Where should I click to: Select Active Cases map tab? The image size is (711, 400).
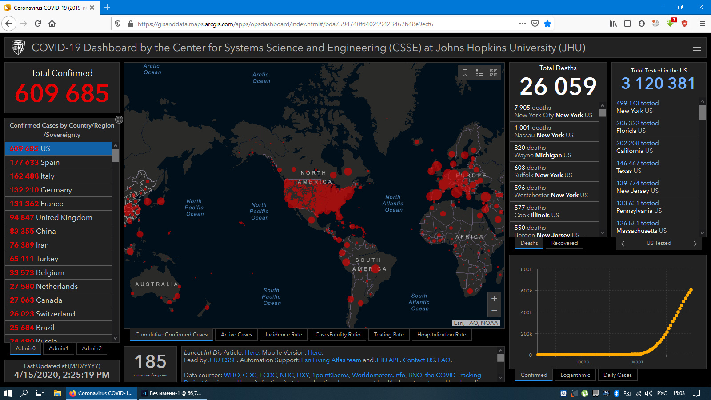point(236,335)
